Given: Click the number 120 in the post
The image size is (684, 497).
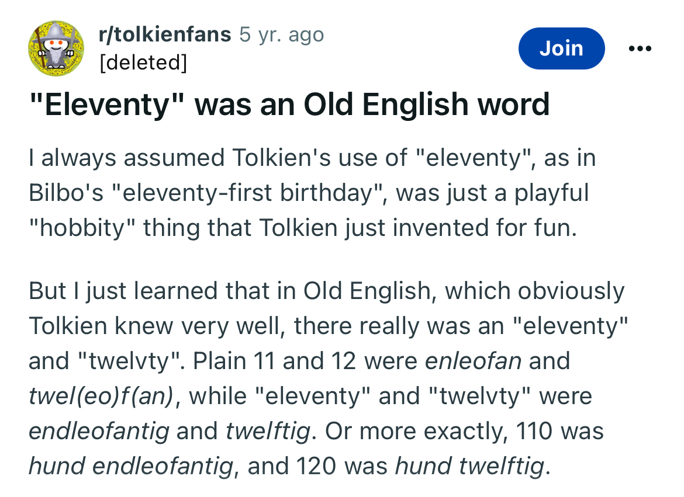Looking at the screenshot, I should [x=316, y=466].
